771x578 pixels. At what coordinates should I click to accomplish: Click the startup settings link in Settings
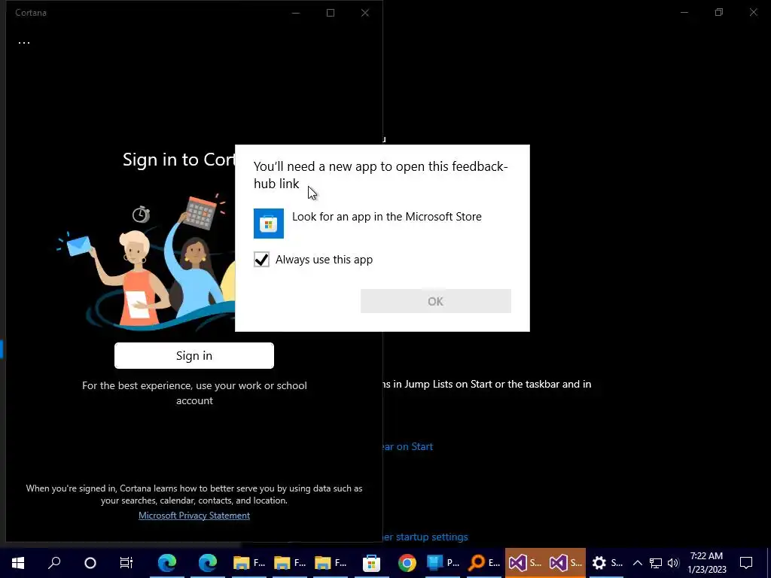point(426,537)
